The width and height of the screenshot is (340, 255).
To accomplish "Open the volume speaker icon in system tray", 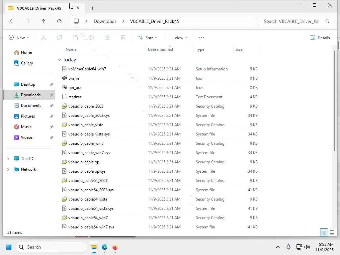I will click(307, 247).
